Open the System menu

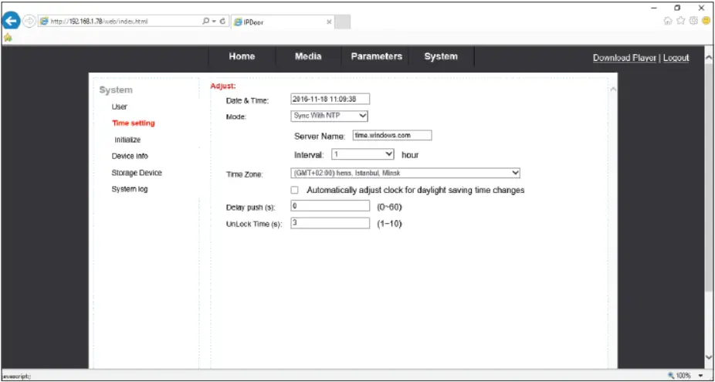tap(441, 56)
